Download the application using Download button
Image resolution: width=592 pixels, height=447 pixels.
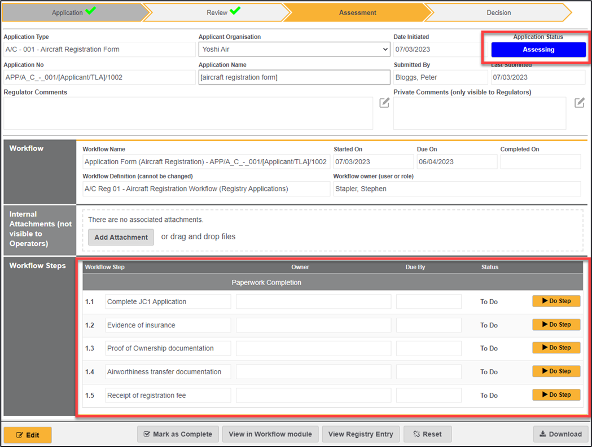coord(560,434)
